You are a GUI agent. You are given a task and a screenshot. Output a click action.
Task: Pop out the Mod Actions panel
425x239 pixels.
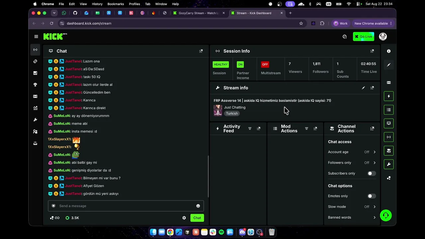315,128
